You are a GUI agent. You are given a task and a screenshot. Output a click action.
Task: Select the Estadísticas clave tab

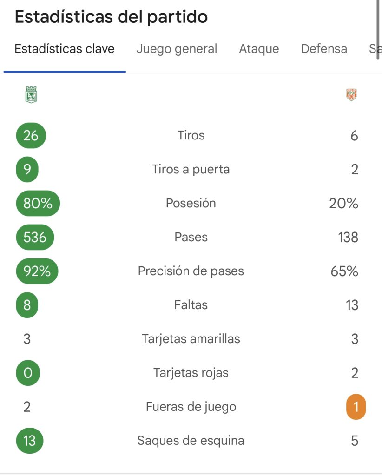coord(65,49)
